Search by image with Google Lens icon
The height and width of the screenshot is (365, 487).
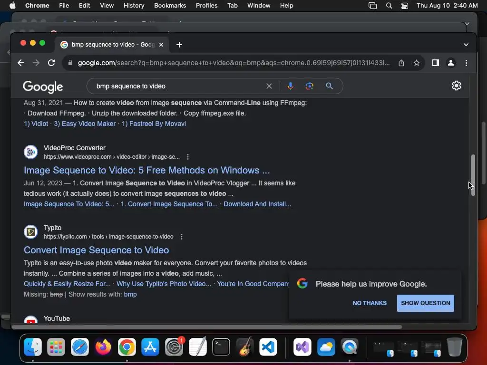(309, 86)
